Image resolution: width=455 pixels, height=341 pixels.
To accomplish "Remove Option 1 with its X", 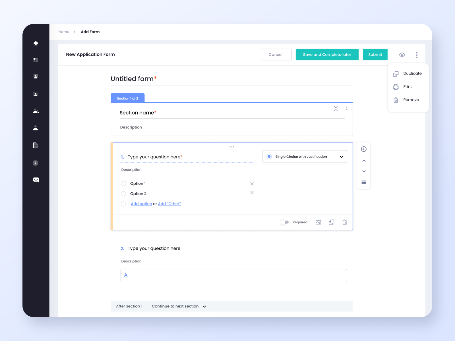I will click(252, 184).
